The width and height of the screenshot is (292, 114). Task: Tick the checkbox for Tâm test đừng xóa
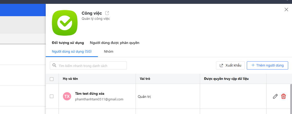pos(52,96)
